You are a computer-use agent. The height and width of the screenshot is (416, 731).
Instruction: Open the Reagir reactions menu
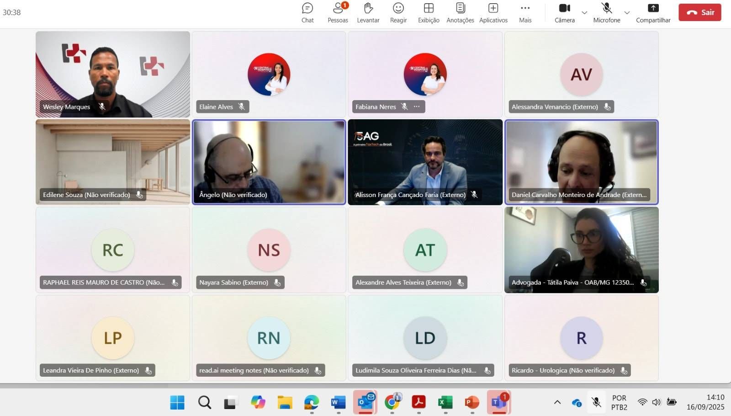click(398, 12)
